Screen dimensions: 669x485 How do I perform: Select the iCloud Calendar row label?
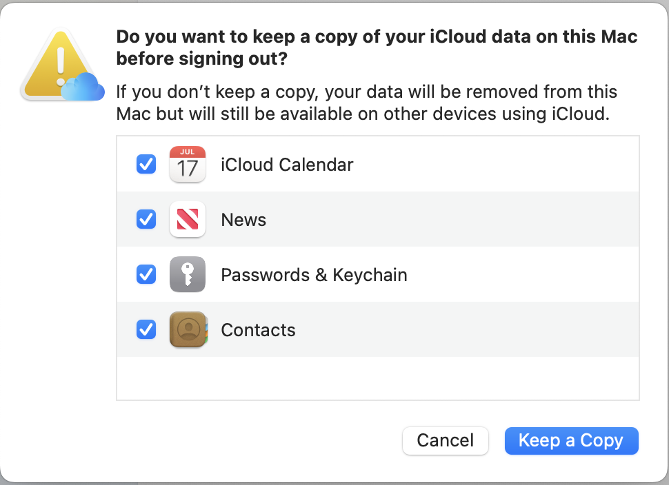(x=287, y=165)
